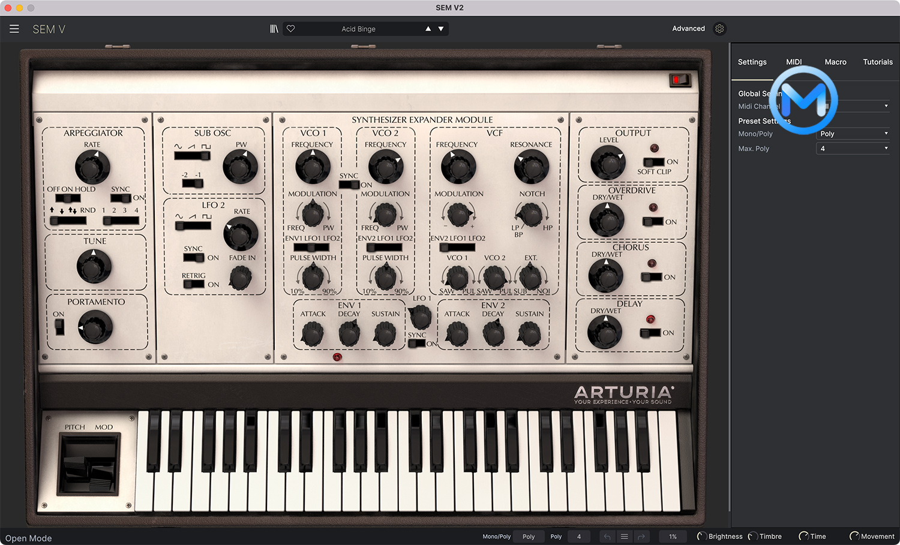The width and height of the screenshot is (900, 545).
Task: Change the Sub Osc waveform selector switch
Action: pyautogui.click(x=192, y=156)
